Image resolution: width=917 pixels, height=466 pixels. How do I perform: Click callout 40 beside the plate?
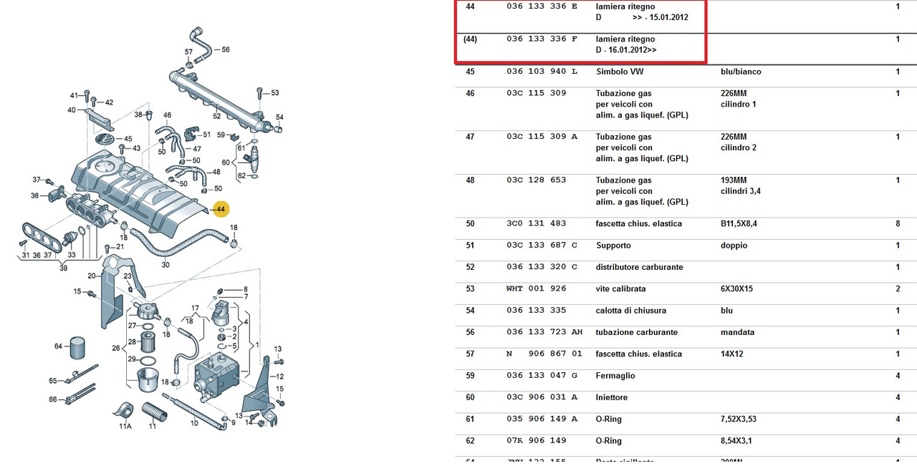point(72,110)
